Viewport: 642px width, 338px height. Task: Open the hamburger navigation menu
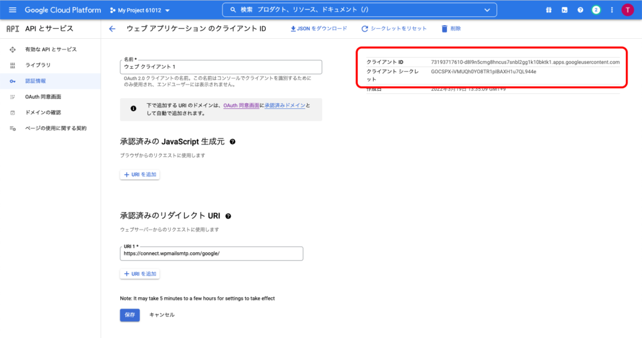(12, 10)
